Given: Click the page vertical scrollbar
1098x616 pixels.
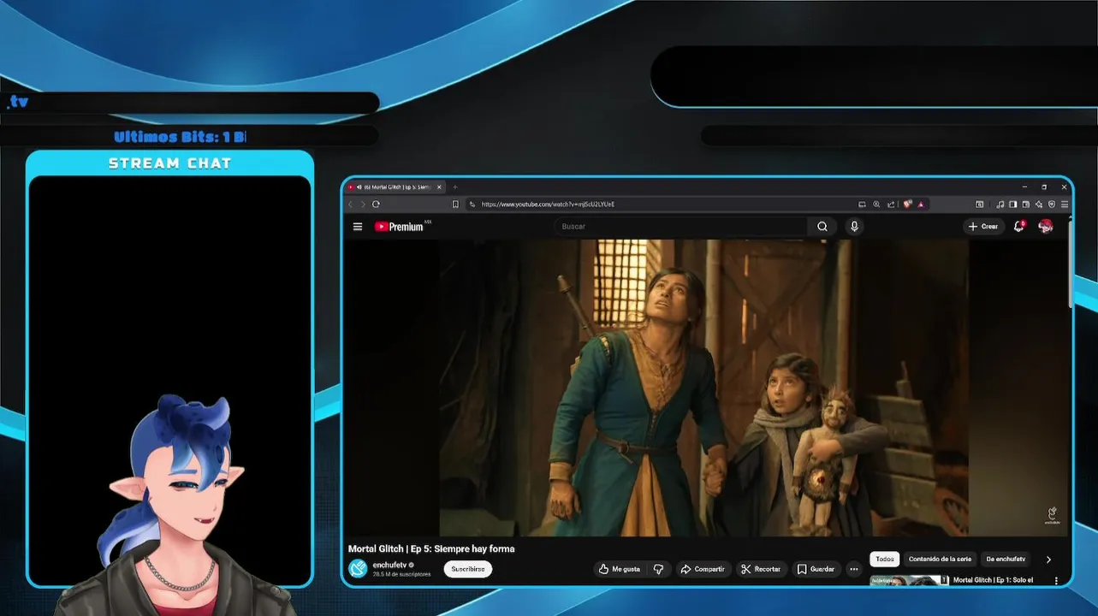Looking at the screenshot, I should click(x=1070, y=264).
